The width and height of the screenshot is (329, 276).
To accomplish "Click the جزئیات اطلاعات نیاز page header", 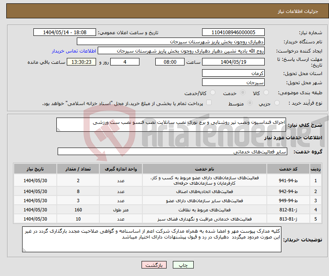I will pyautogui.click(x=298, y=11).
